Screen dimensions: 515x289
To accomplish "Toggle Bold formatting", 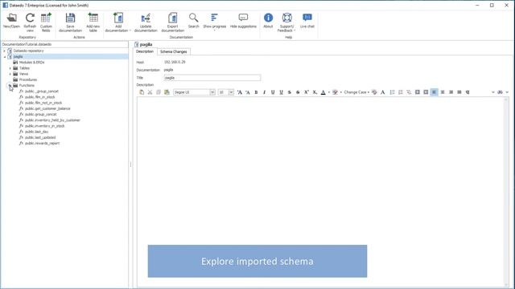I will (256, 92).
